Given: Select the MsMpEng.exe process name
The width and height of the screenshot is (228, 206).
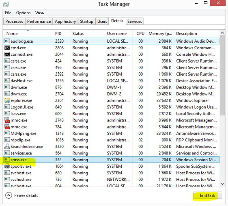Looking at the screenshot, I should (x=24, y=133).
